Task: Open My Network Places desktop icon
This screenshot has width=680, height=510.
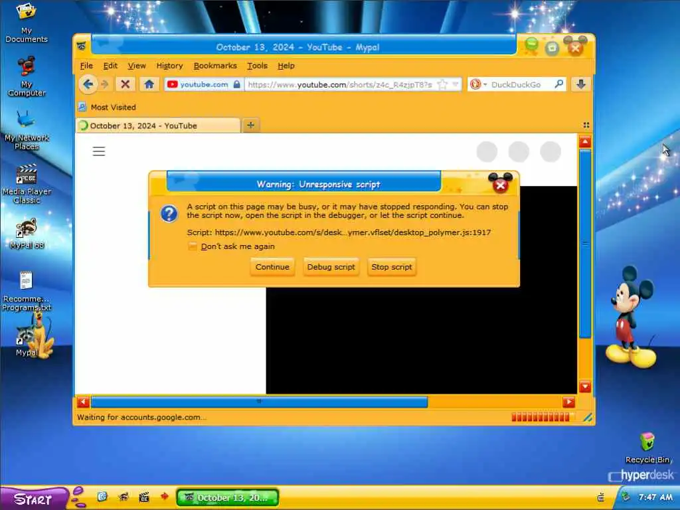Action: (x=27, y=130)
